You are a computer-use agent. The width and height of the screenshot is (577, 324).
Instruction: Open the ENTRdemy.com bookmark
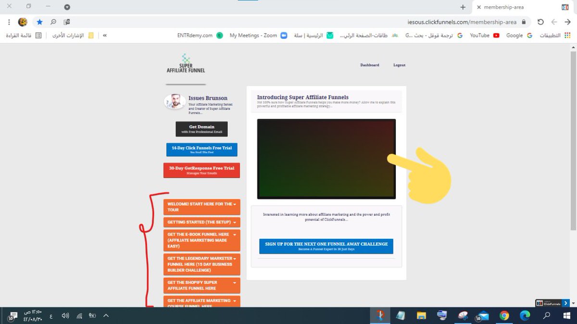[200, 36]
